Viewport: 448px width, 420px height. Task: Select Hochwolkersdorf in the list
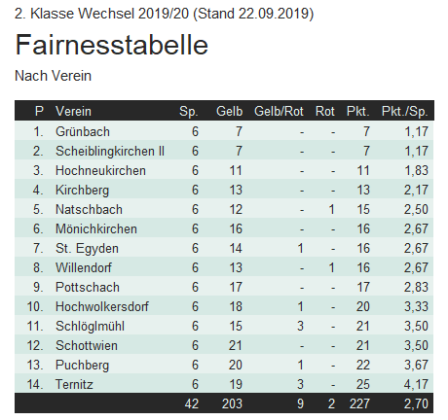[x=102, y=306]
